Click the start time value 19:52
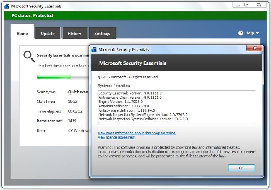The width and height of the screenshot is (271, 190). pos(73,102)
